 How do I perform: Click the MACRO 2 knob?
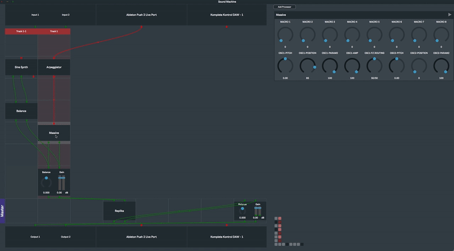click(308, 35)
